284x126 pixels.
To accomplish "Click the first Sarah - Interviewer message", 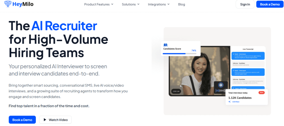I will 248,56.
